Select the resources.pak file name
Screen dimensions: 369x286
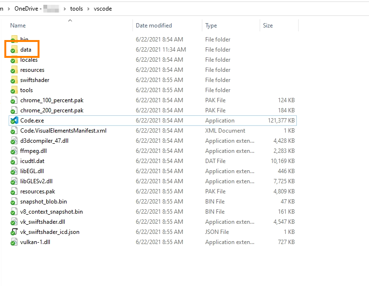click(x=38, y=191)
